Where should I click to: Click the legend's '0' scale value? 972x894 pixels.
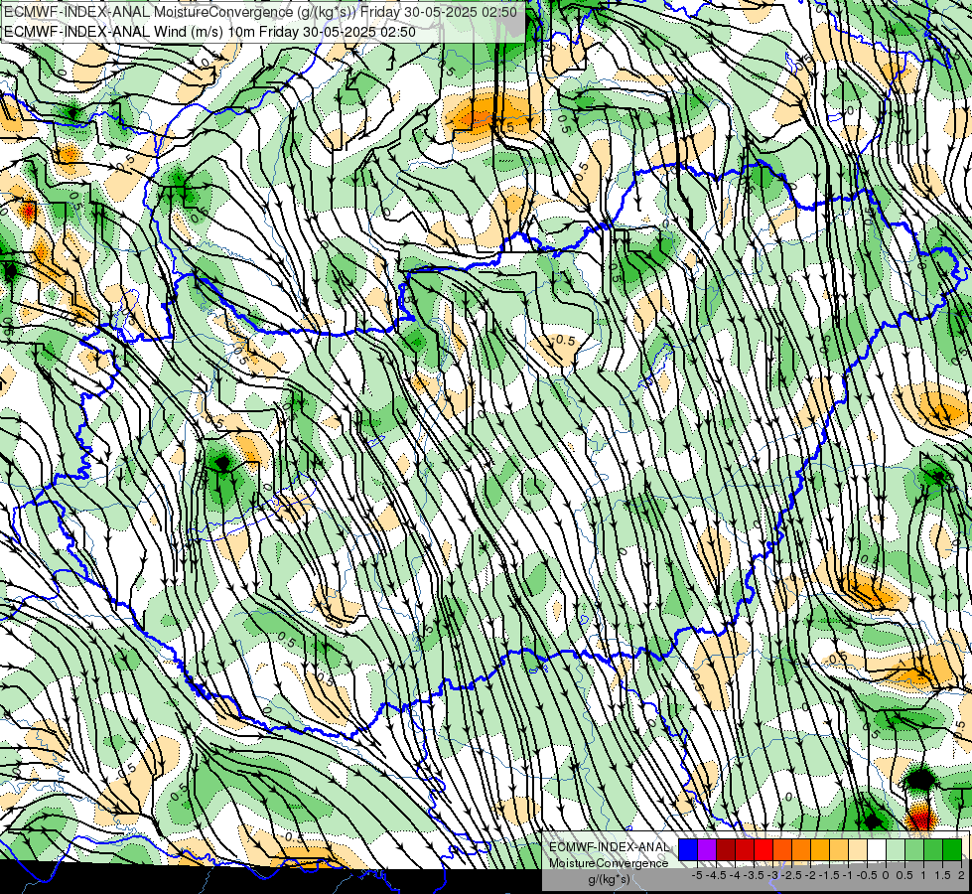tap(886, 875)
